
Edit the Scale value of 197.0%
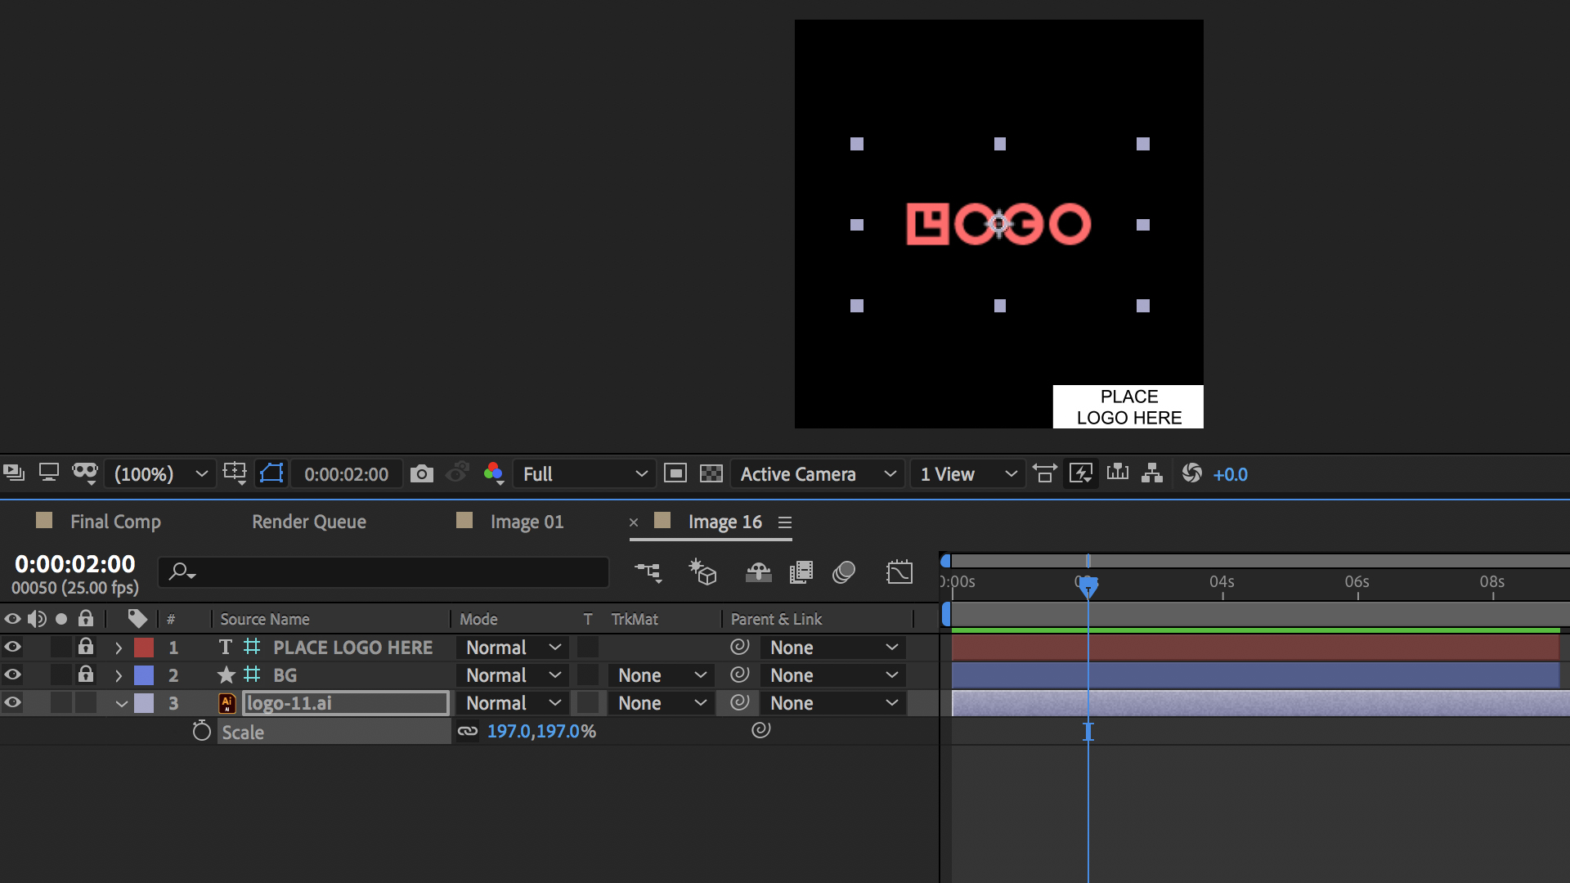click(x=541, y=731)
